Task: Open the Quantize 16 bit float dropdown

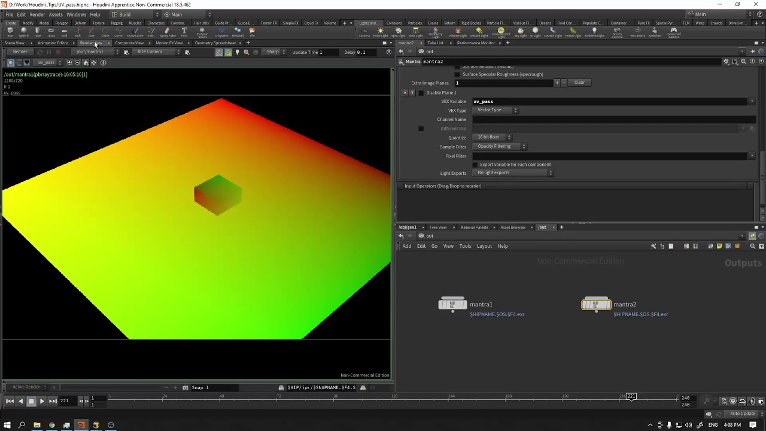Action: 493,137
